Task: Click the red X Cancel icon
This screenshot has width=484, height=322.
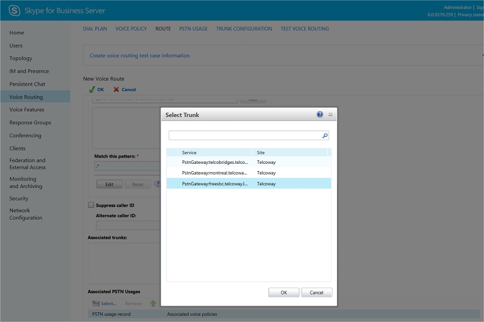Action: (x=116, y=90)
